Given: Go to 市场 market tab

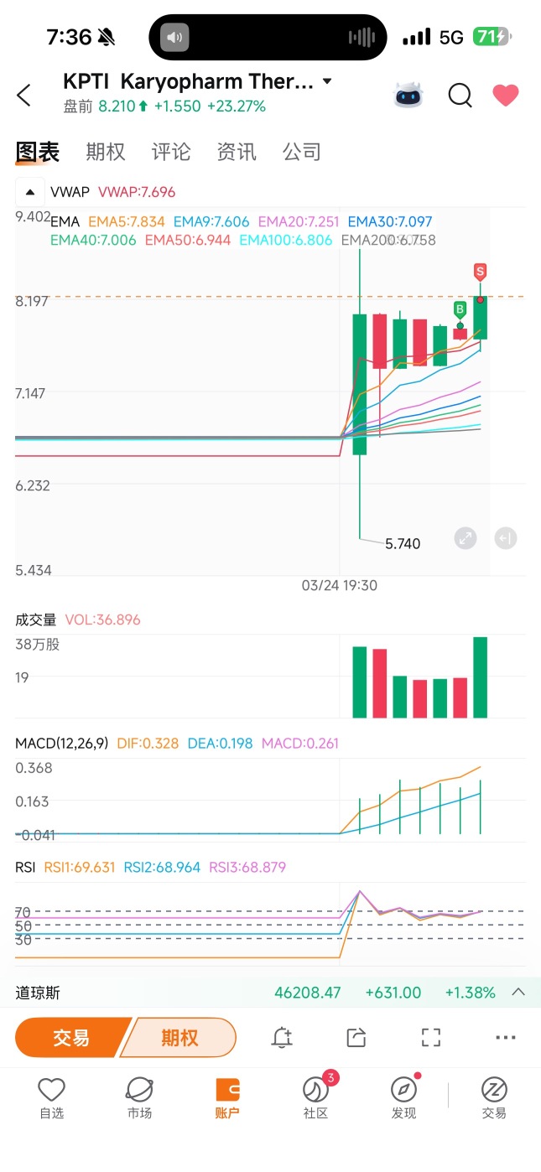Looking at the screenshot, I should [x=139, y=1099].
